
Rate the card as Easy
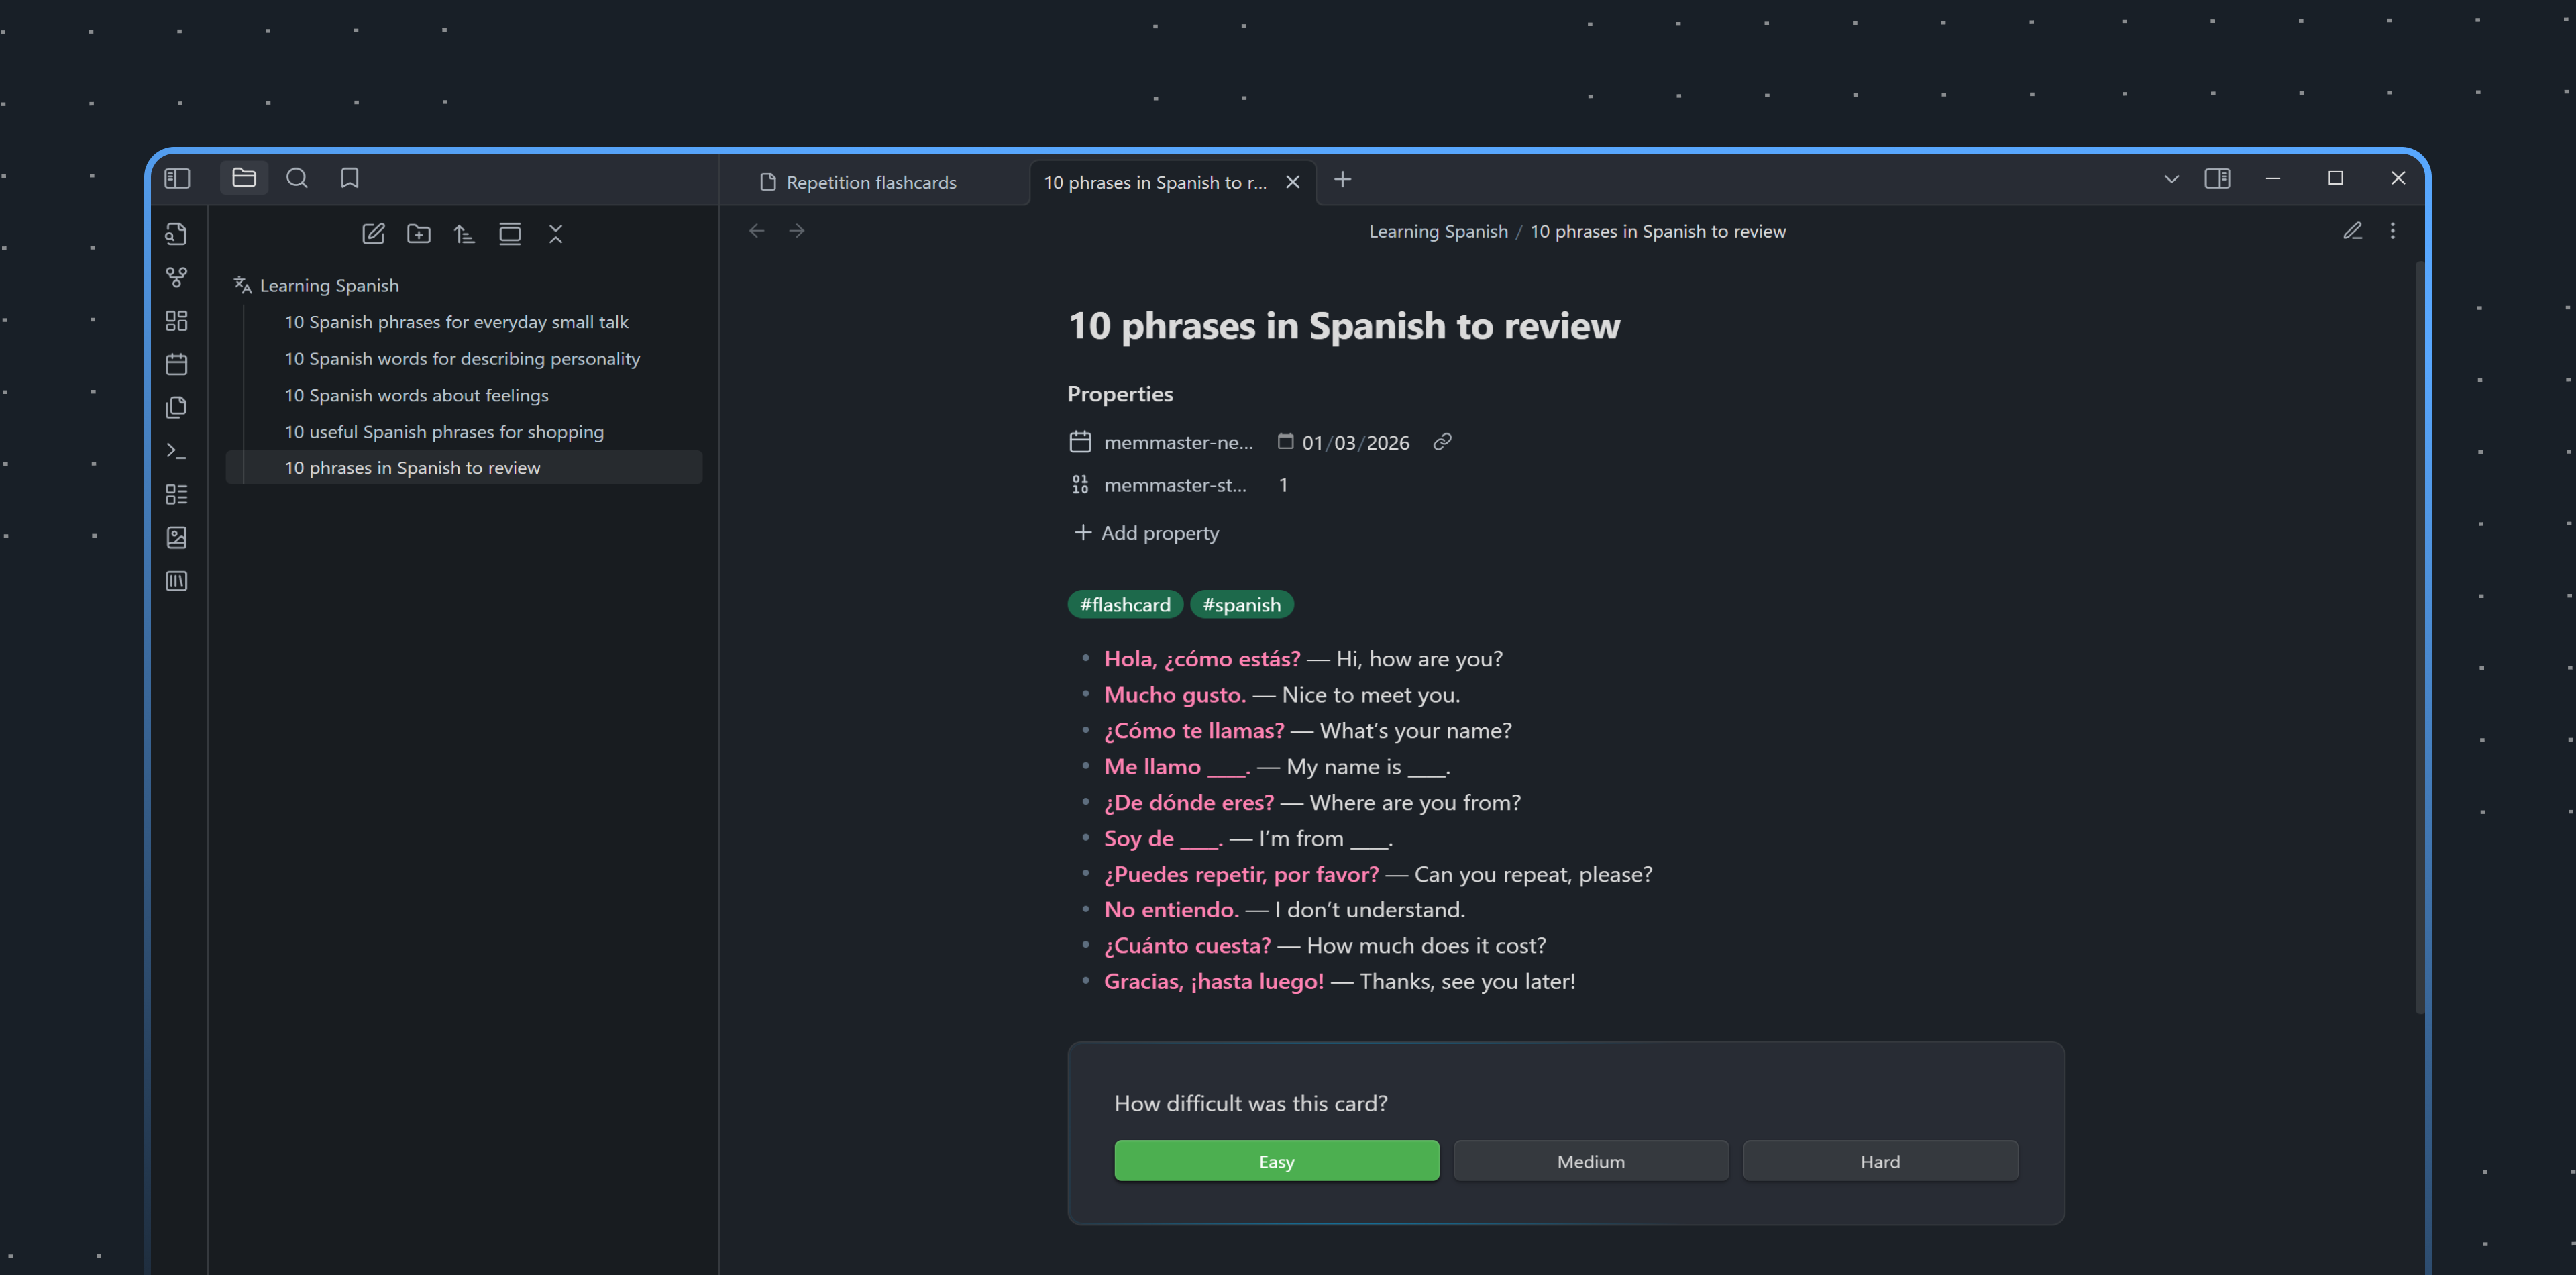coord(1276,1161)
